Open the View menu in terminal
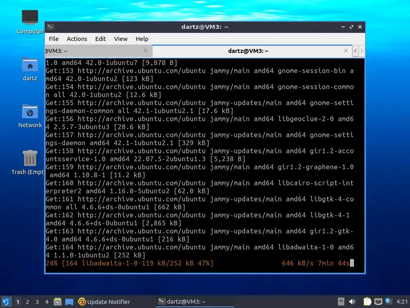Screen dimensions: 410x308 (x=121, y=39)
